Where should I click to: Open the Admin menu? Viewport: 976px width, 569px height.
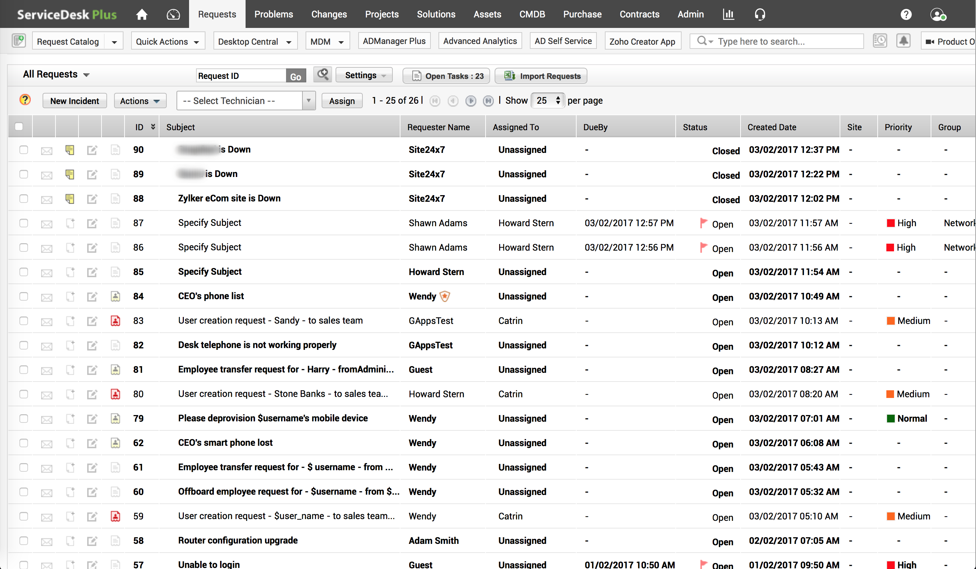[x=691, y=14]
